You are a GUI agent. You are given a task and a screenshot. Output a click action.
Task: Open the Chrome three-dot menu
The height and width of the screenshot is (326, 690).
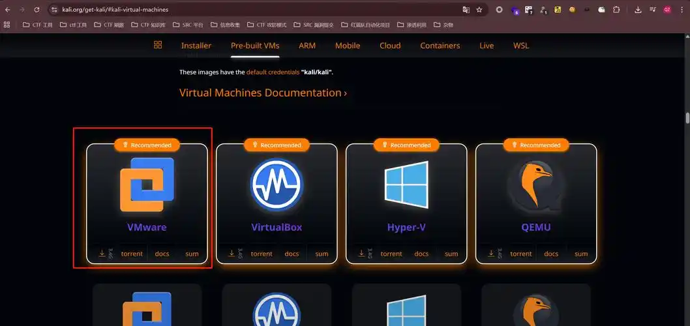(681, 10)
